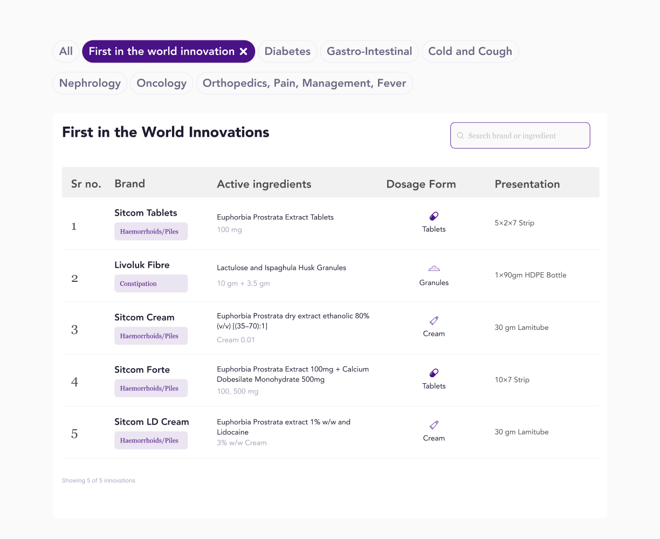Click the 100 mg strength text

tap(229, 230)
